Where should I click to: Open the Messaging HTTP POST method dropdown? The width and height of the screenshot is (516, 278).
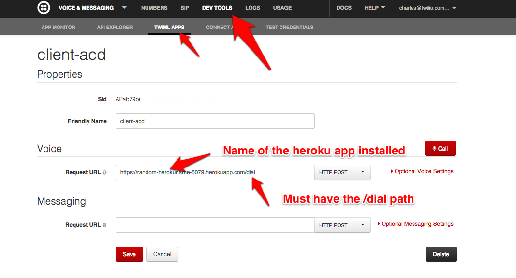[x=342, y=225]
